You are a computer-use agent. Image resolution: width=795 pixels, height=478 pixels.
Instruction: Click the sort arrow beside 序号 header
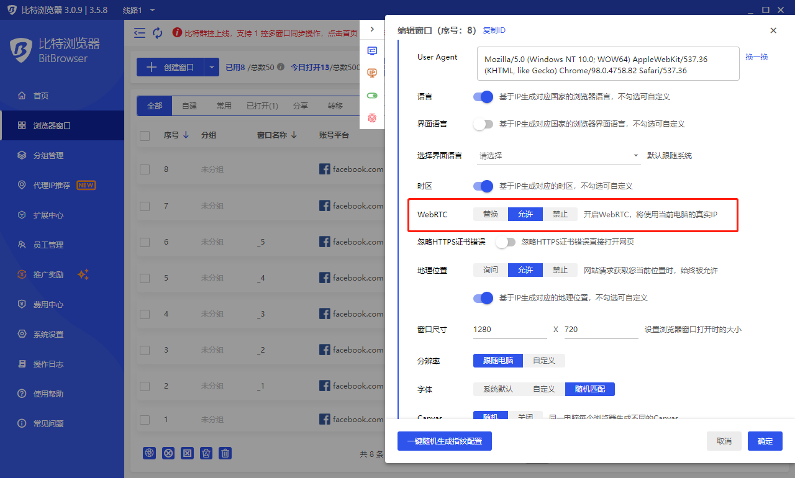click(x=186, y=135)
